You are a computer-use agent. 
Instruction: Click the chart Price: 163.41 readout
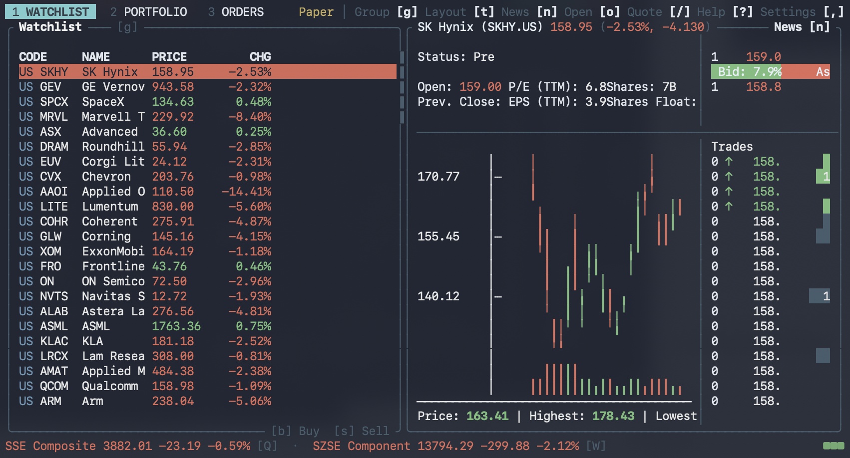(463, 416)
